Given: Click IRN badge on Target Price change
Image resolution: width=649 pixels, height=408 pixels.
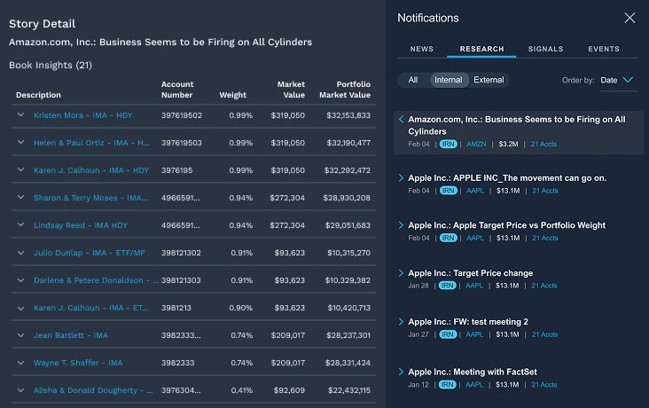Looking at the screenshot, I should [x=447, y=286].
